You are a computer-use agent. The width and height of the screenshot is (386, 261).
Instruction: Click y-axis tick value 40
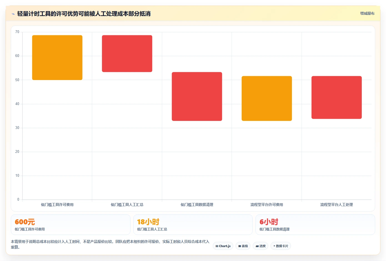click(x=17, y=104)
